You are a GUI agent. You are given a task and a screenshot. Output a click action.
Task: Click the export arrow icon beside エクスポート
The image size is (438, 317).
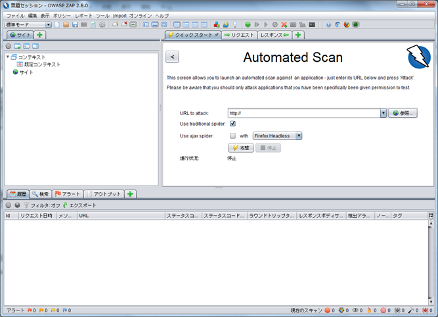click(x=65, y=205)
